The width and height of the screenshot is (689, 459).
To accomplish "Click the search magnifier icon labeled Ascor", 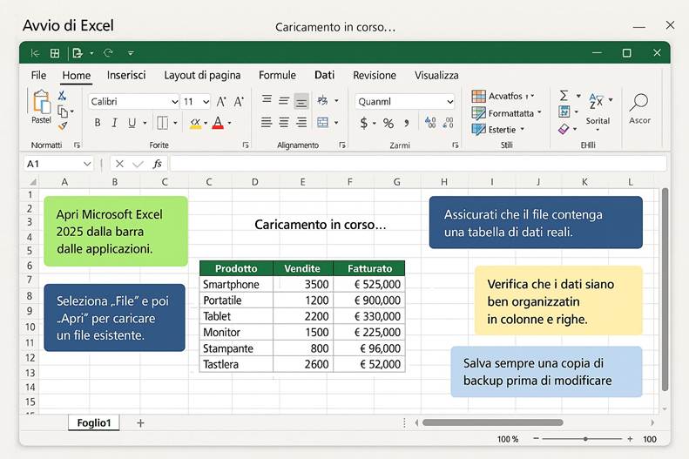I will tap(639, 103).
